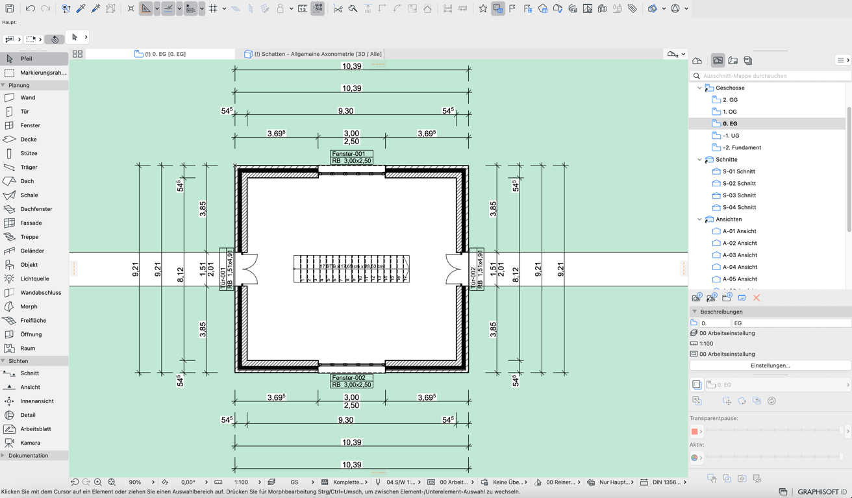The width and height of the screenshot is (852, 498).
Task: Click the scissors trim icon
Action: click(x=338, y=8)
